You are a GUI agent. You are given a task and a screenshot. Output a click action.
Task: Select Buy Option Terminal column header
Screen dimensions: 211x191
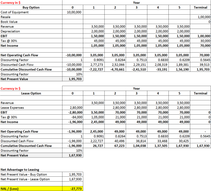200,8
